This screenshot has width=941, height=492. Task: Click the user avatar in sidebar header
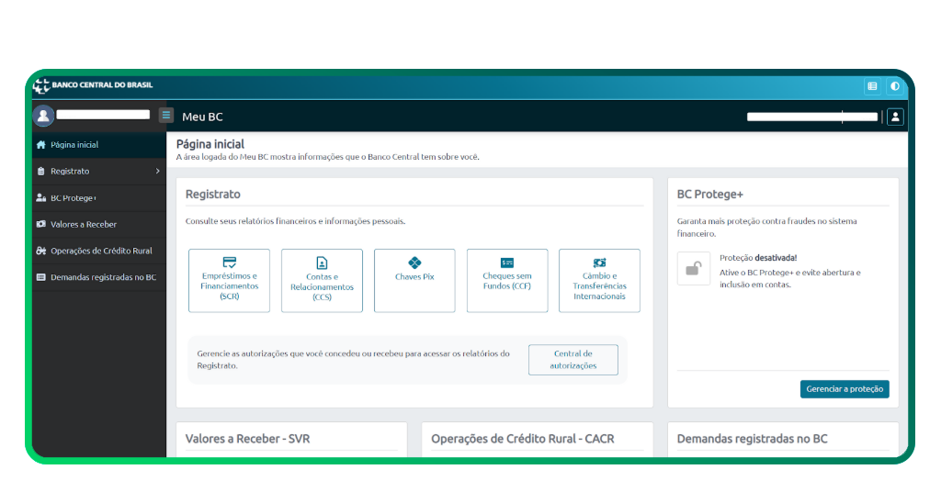click(43, 117)
